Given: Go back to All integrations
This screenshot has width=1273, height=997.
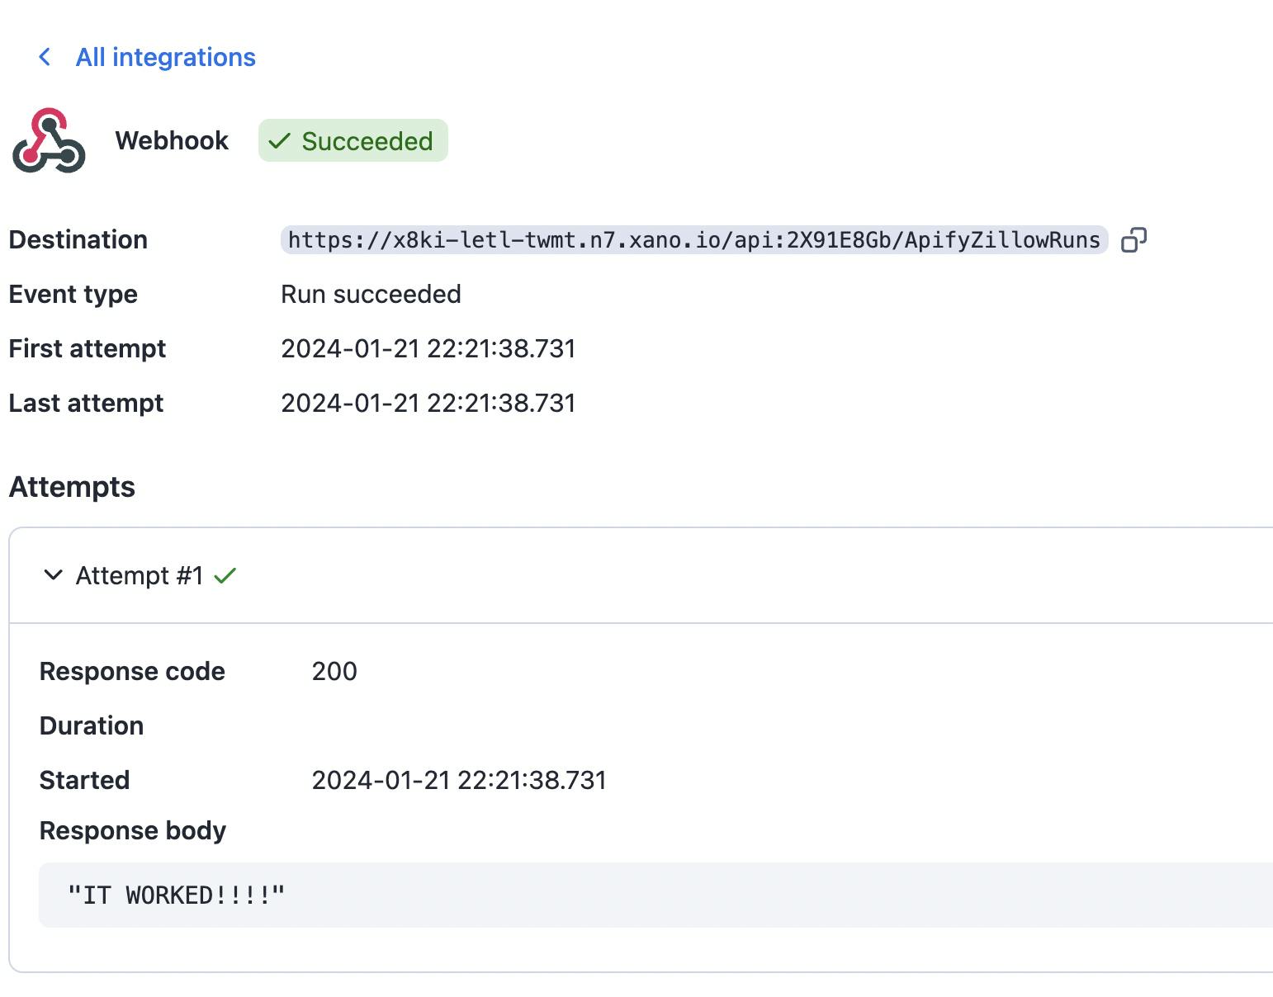Looking at the screenshot, I should coord(165,57).
